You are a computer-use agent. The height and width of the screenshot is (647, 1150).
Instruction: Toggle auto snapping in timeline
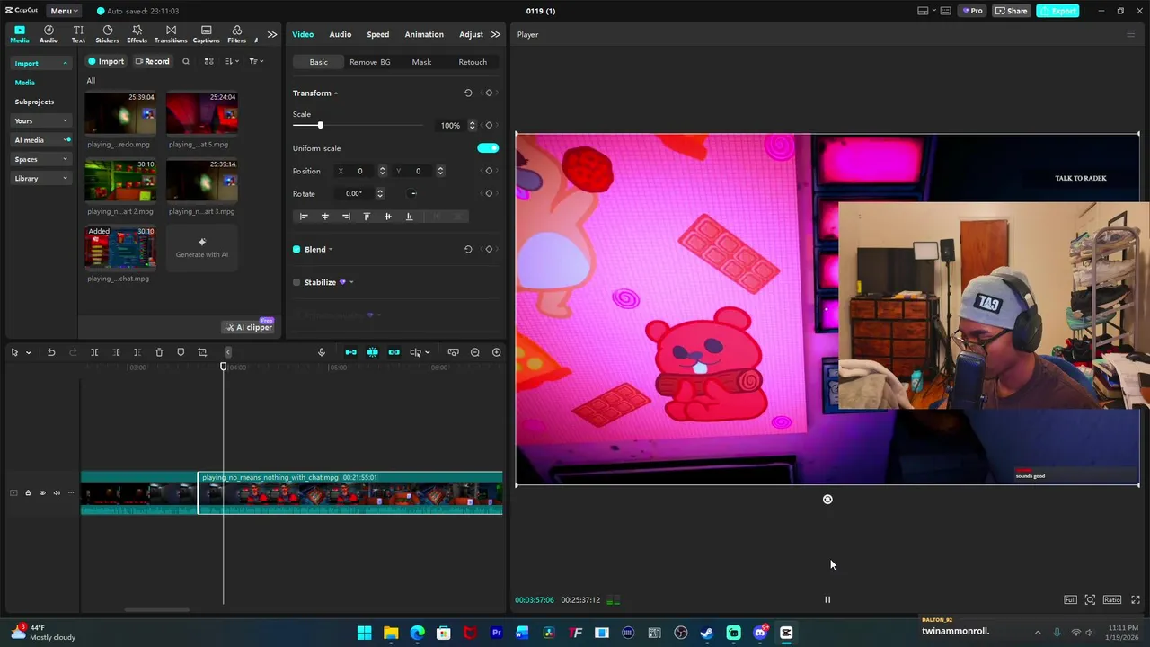click(372, 352)
